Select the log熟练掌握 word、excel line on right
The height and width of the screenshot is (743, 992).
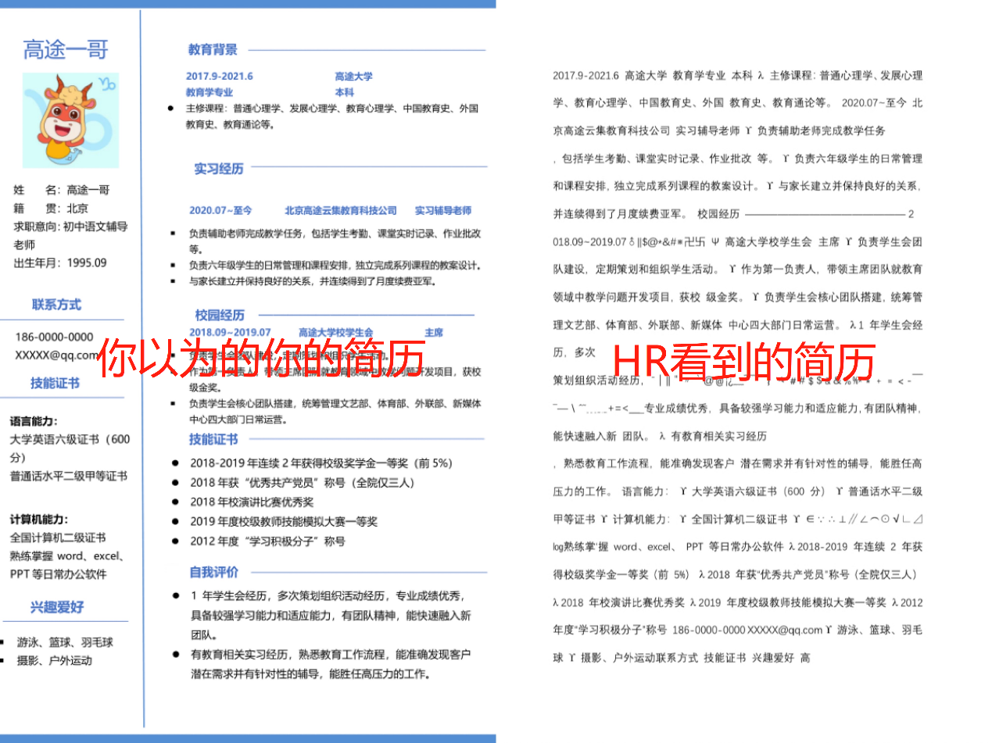point(737,546)
